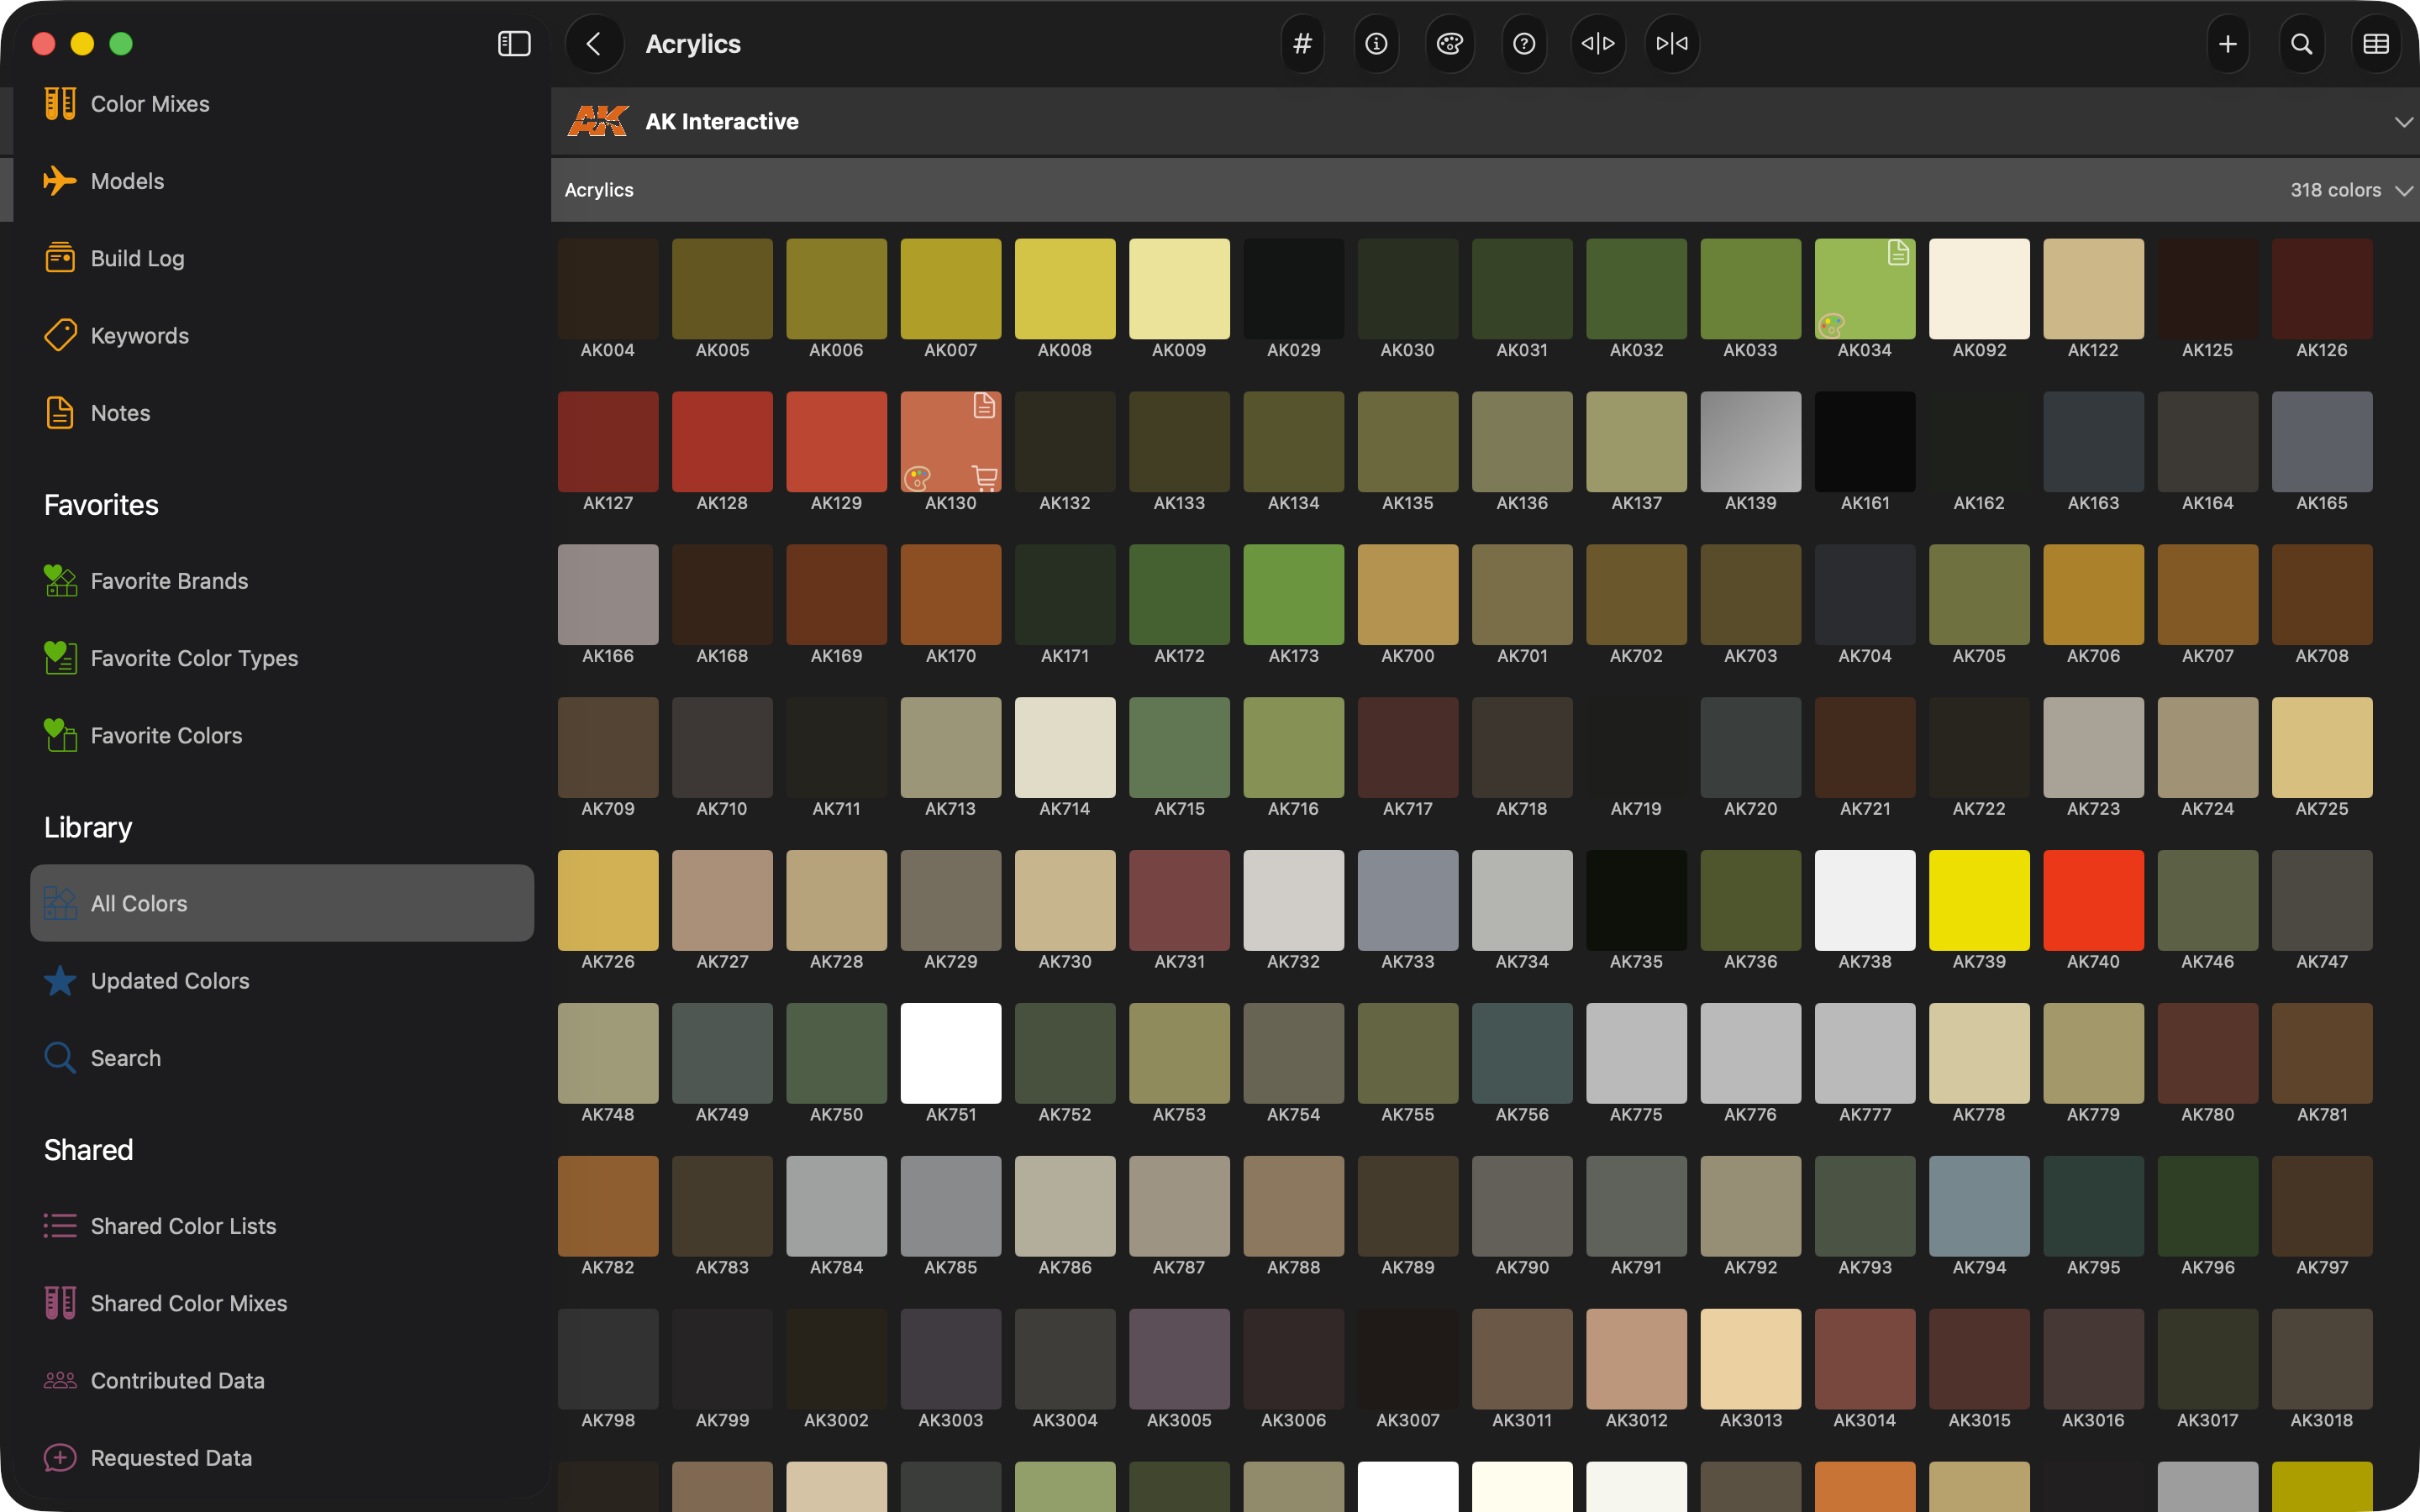The image size is (2420, 1512).
Task: Open search with magnifier toolbar icon
Action: point(2302,44)
